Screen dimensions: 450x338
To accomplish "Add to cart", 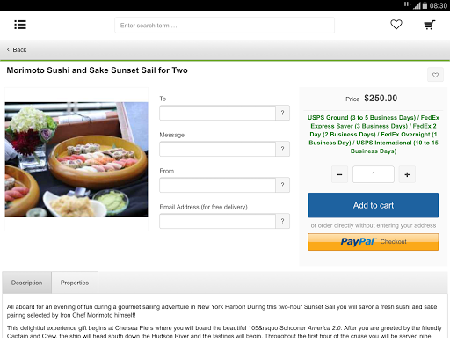I will coord(374,205).
